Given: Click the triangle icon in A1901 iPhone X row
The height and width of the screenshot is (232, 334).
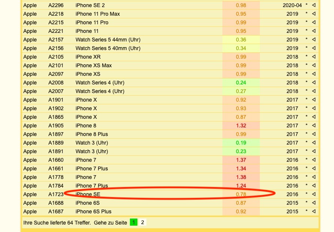Looking at the screenshot, I should click(x=314, y=100).
